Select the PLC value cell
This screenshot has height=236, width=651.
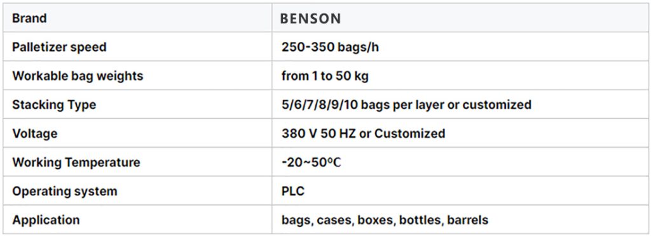pyautogui.click(x=461, y=191)
